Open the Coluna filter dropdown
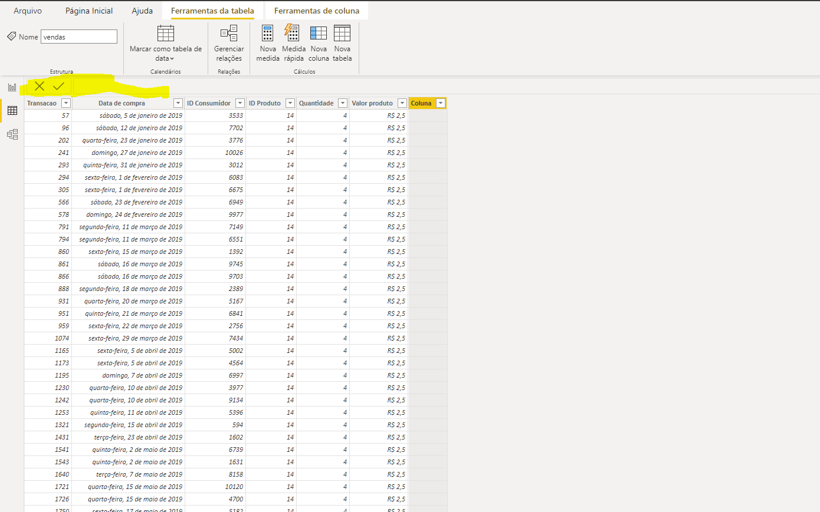Viewport: 820px width, 512px height. coord(441,103)
